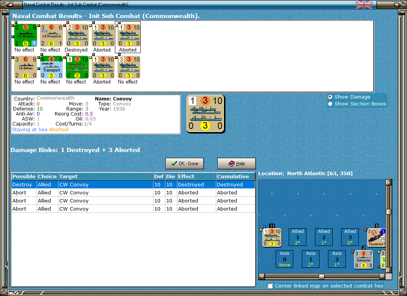This screenshot has height=296, width=407.
Task: Select the Destroy row in the results table
Action: [x=133, y=184]
